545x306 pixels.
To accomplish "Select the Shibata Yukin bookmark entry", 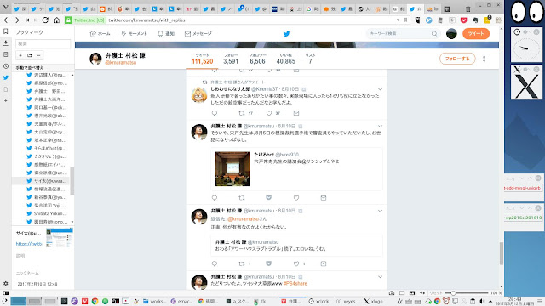I will pyautogui.click(x=47, y=213).
